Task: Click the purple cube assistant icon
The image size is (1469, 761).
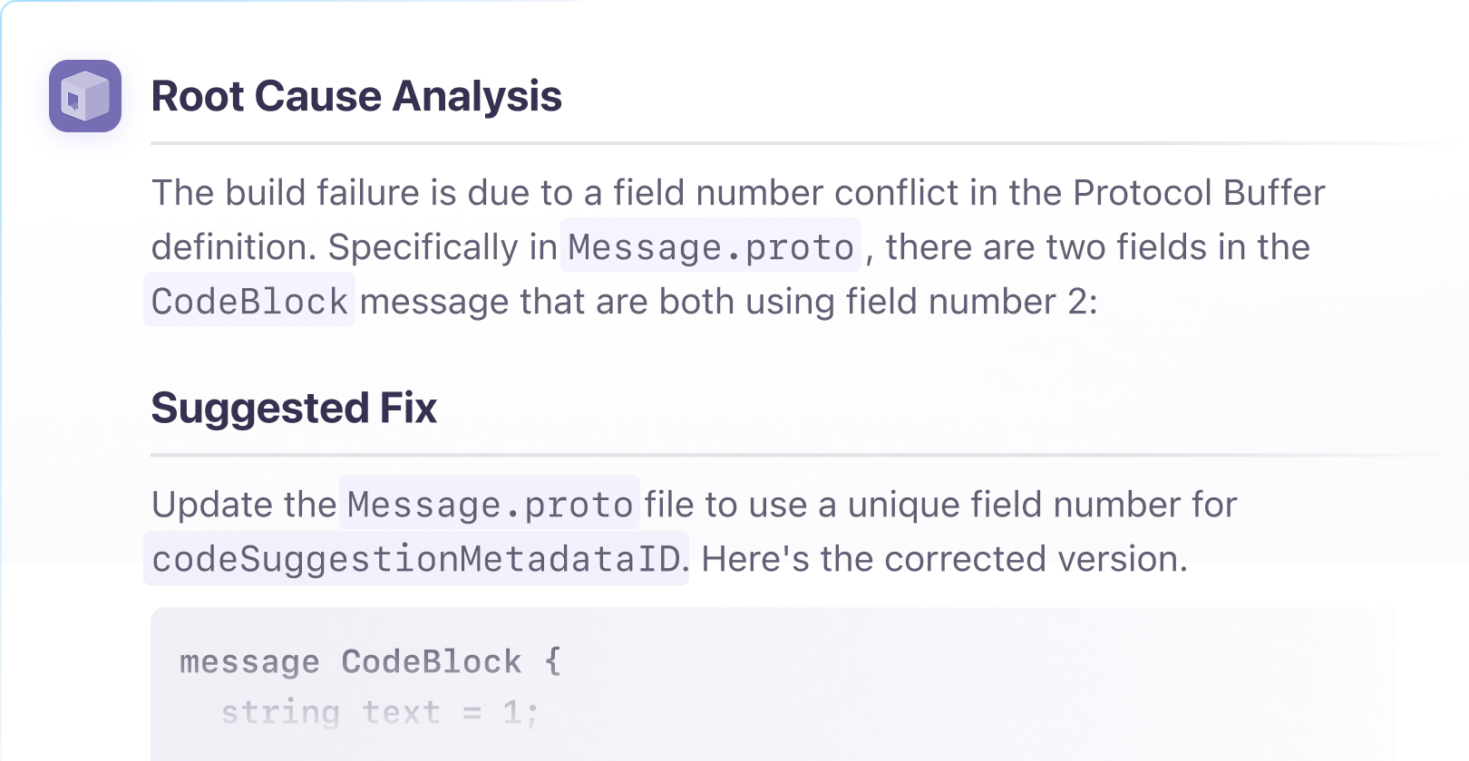Action: point(85,96)
